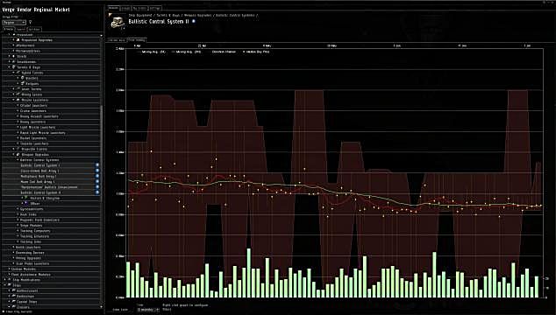Select the Officer meta group icon
This screenshot has height=315, width=556.
point(26,204)
